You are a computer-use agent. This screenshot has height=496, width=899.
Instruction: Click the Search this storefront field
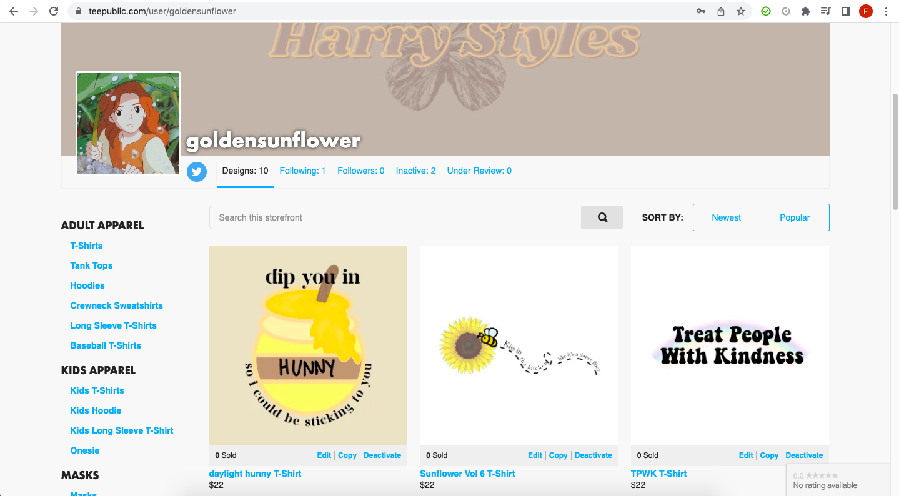[x=395, y=217]
